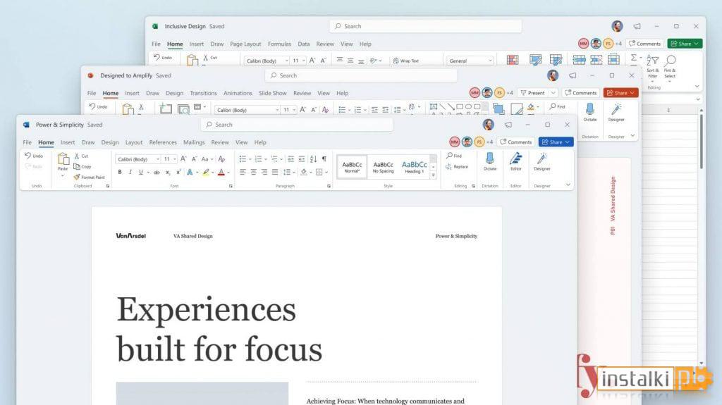Open the Formulas tab in Excel
Image resolution: width=722 pixels, height=405 pixels.
pyautogui.click(x=279, y=44)
